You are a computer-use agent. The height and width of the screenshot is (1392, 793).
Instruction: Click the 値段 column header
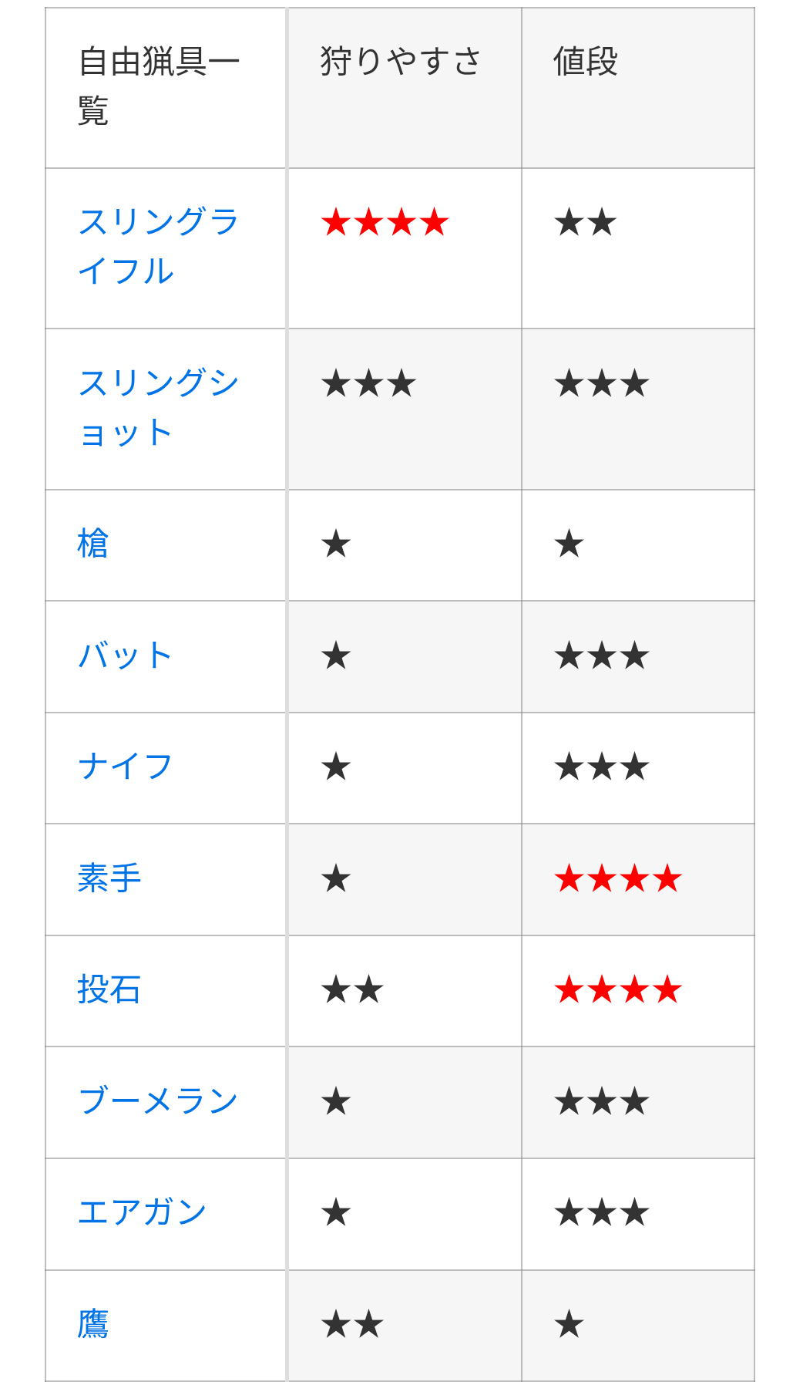click(x=586, y=62)
